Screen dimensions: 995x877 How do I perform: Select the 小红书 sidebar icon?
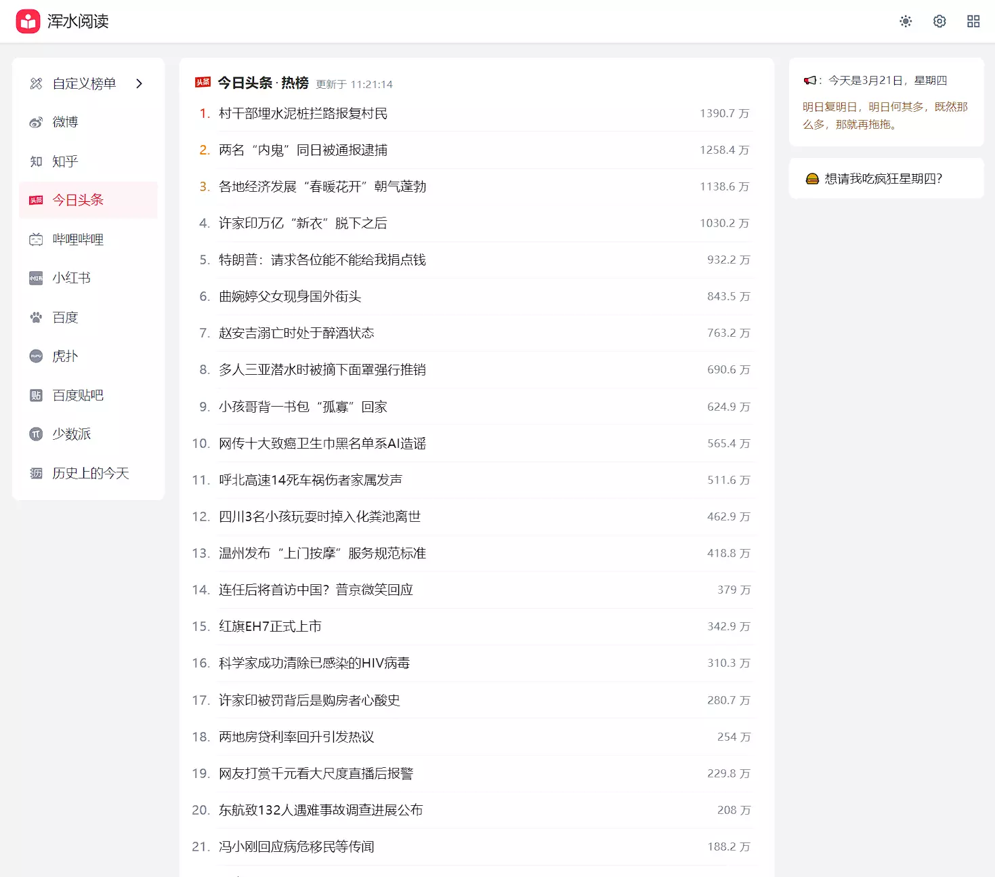(x=36, y=278)
